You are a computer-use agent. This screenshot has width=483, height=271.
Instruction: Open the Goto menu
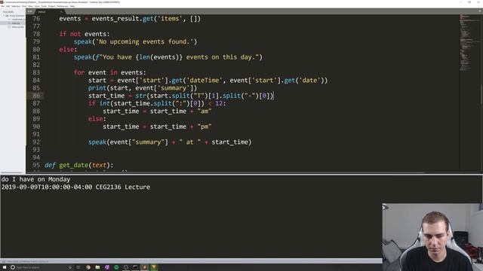(37, 6)
